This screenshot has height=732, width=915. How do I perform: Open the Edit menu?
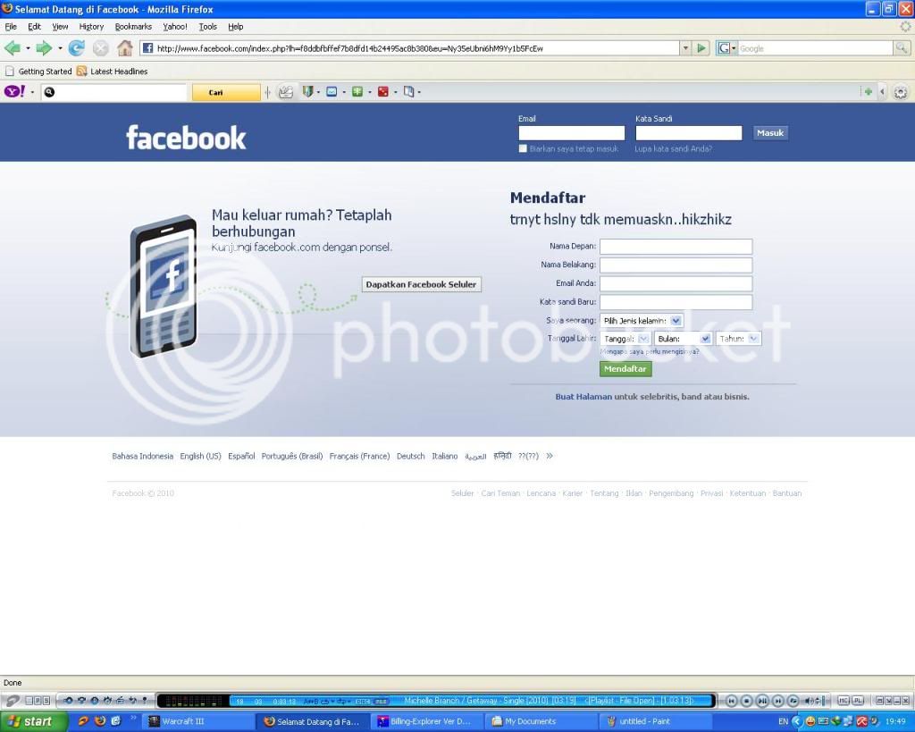(35, 27)
